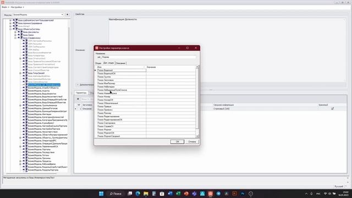Viewport: 352px width, 198px height.
Task: Click the node icon of База.Связи
Action: tap(20, 35)
